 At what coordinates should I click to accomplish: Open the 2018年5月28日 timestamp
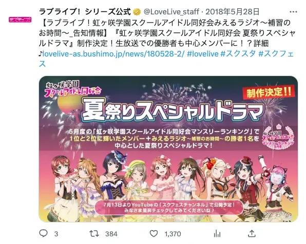coord(233,12)
